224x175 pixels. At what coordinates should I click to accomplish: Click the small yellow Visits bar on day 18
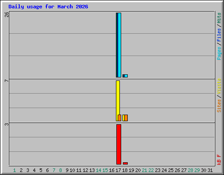[x=123, y=118]
